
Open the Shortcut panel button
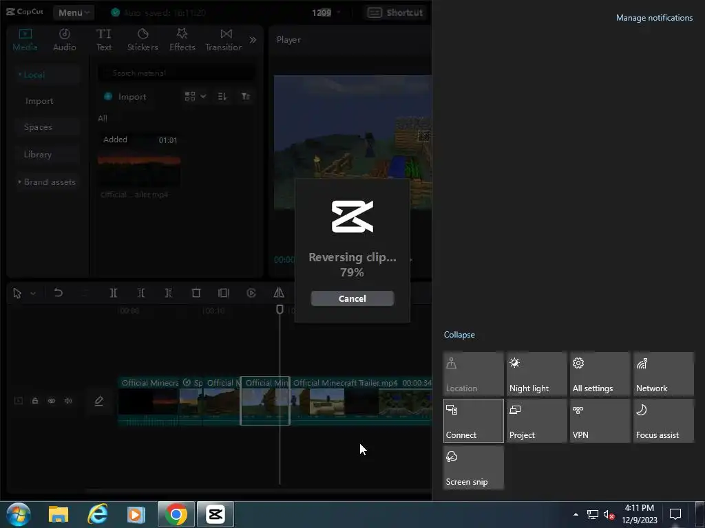pyautogui.click(x=395, y=12)
